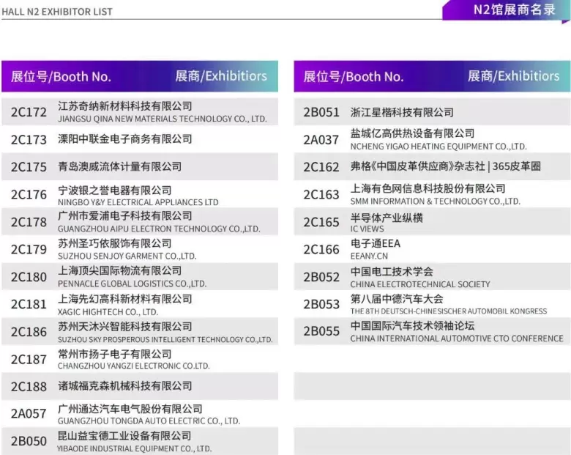Select 诸城福克森机械科技有限公司 name
Image resolution: width=571 pixels, height=455 pixels.
pos(125,385)
